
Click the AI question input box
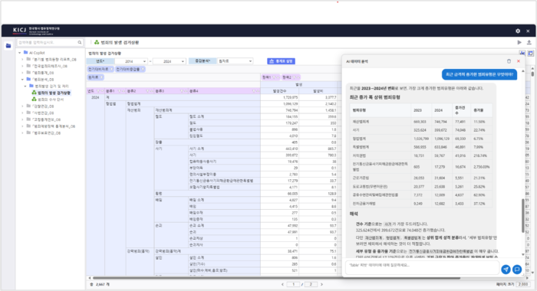[422, 267]
